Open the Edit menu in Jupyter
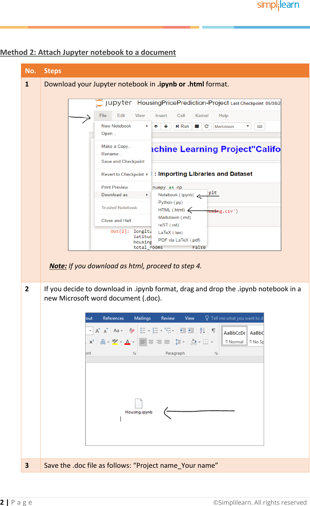The width and height of the screenshot is (310, 506). [121, 115]
